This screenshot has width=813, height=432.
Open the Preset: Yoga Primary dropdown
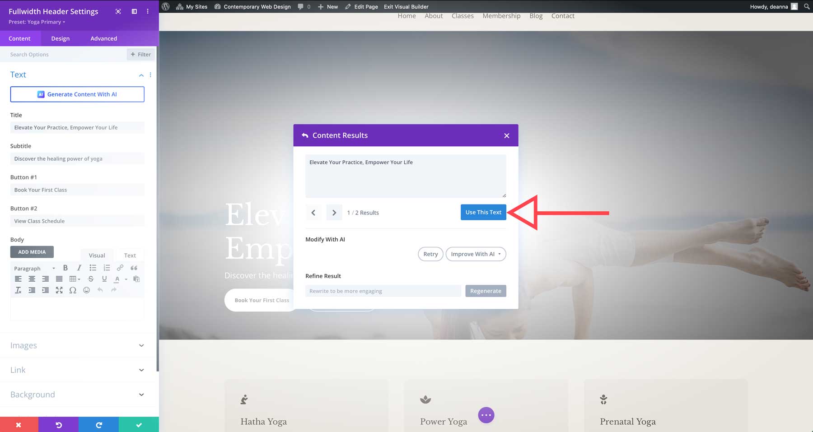36,22
